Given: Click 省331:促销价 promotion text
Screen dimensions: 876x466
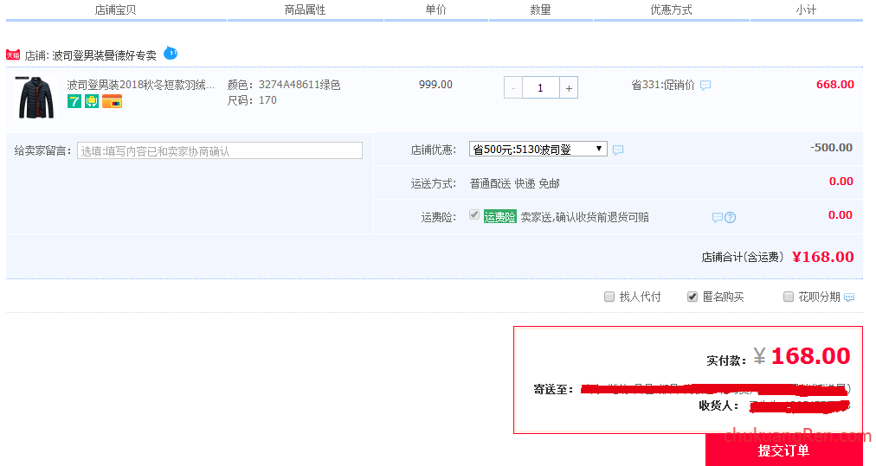Looking at the screenshot, I should click(x=662, y=85).
